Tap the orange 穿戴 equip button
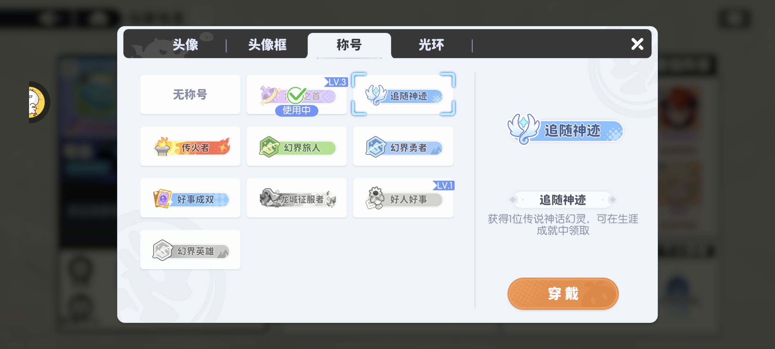 point(563,294)
